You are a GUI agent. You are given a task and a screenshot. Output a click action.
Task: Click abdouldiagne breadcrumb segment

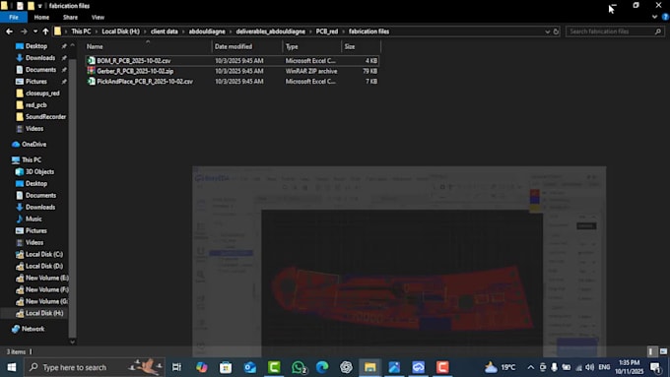click(207, 31)
